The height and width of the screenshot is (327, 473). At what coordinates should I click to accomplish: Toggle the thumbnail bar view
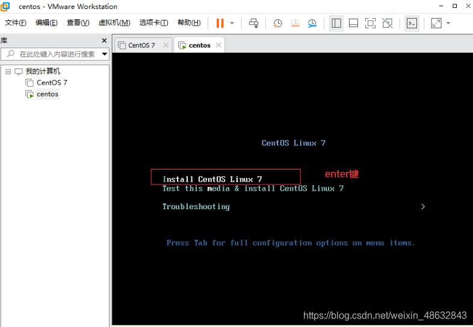tap(353, 23)
